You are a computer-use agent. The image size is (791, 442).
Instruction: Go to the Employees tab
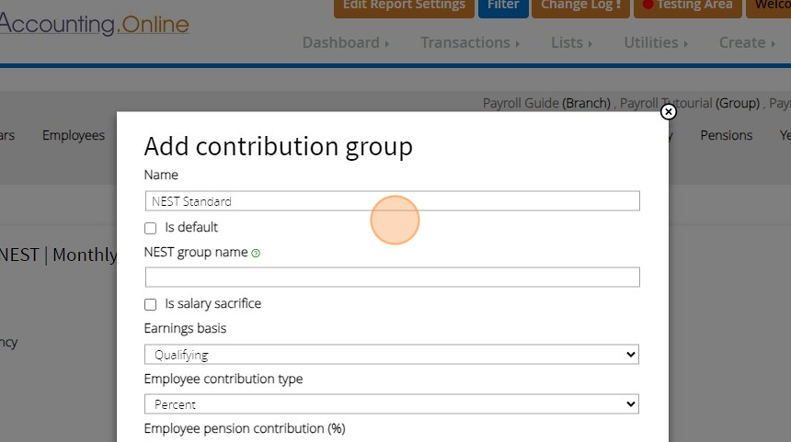[x=74, y=135]
